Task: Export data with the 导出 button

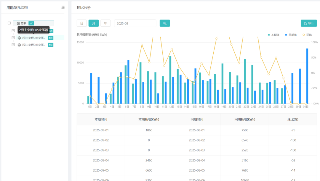Action: (308, 23)
